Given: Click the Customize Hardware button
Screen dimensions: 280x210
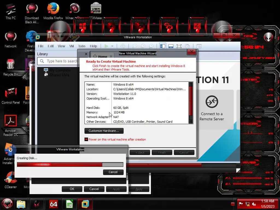Looking at the screenshot, I should tap(104, 131).
